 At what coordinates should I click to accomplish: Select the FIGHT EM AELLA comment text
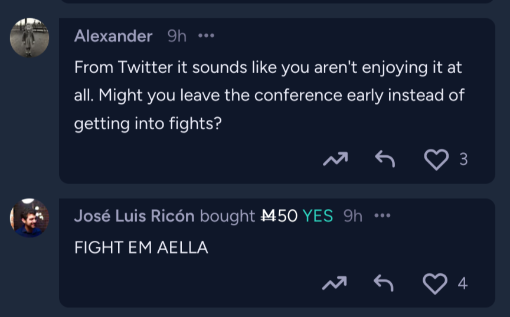coord(141,248)
